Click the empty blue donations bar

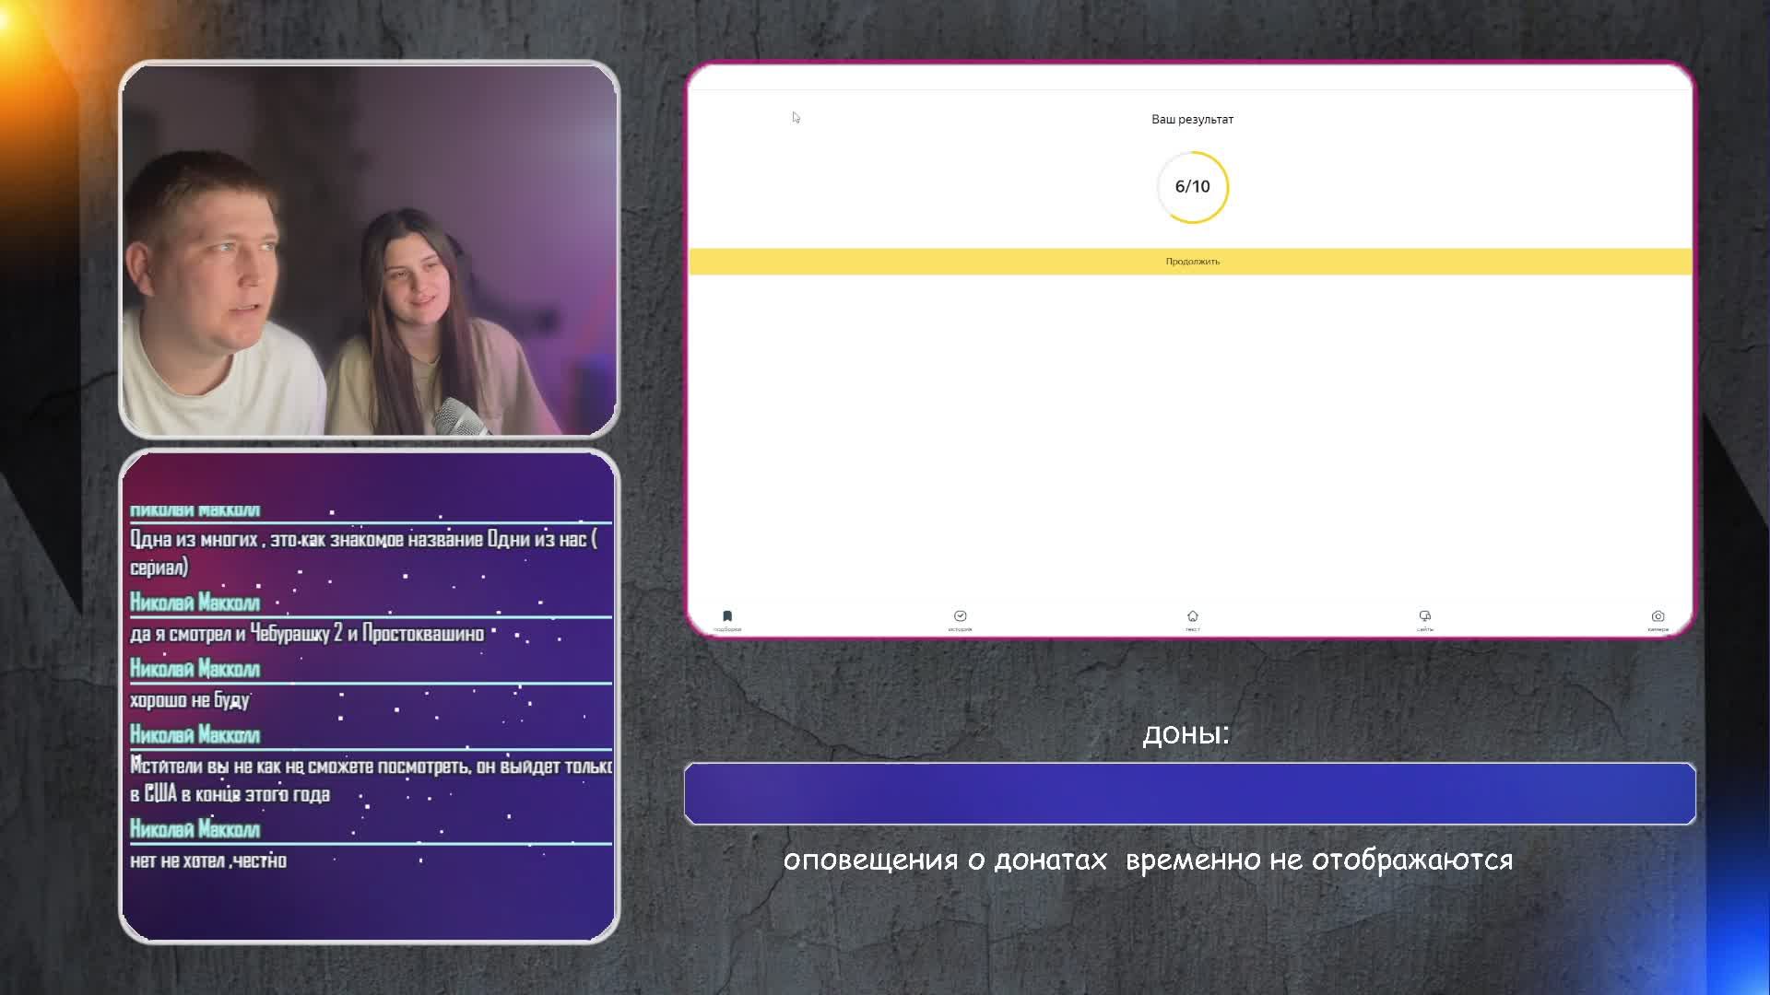point(1189,793)
